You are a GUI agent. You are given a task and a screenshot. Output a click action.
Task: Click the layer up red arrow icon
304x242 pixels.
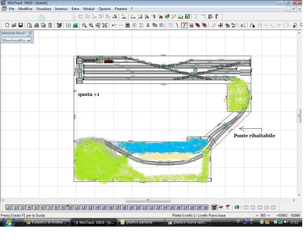(228, 207)
